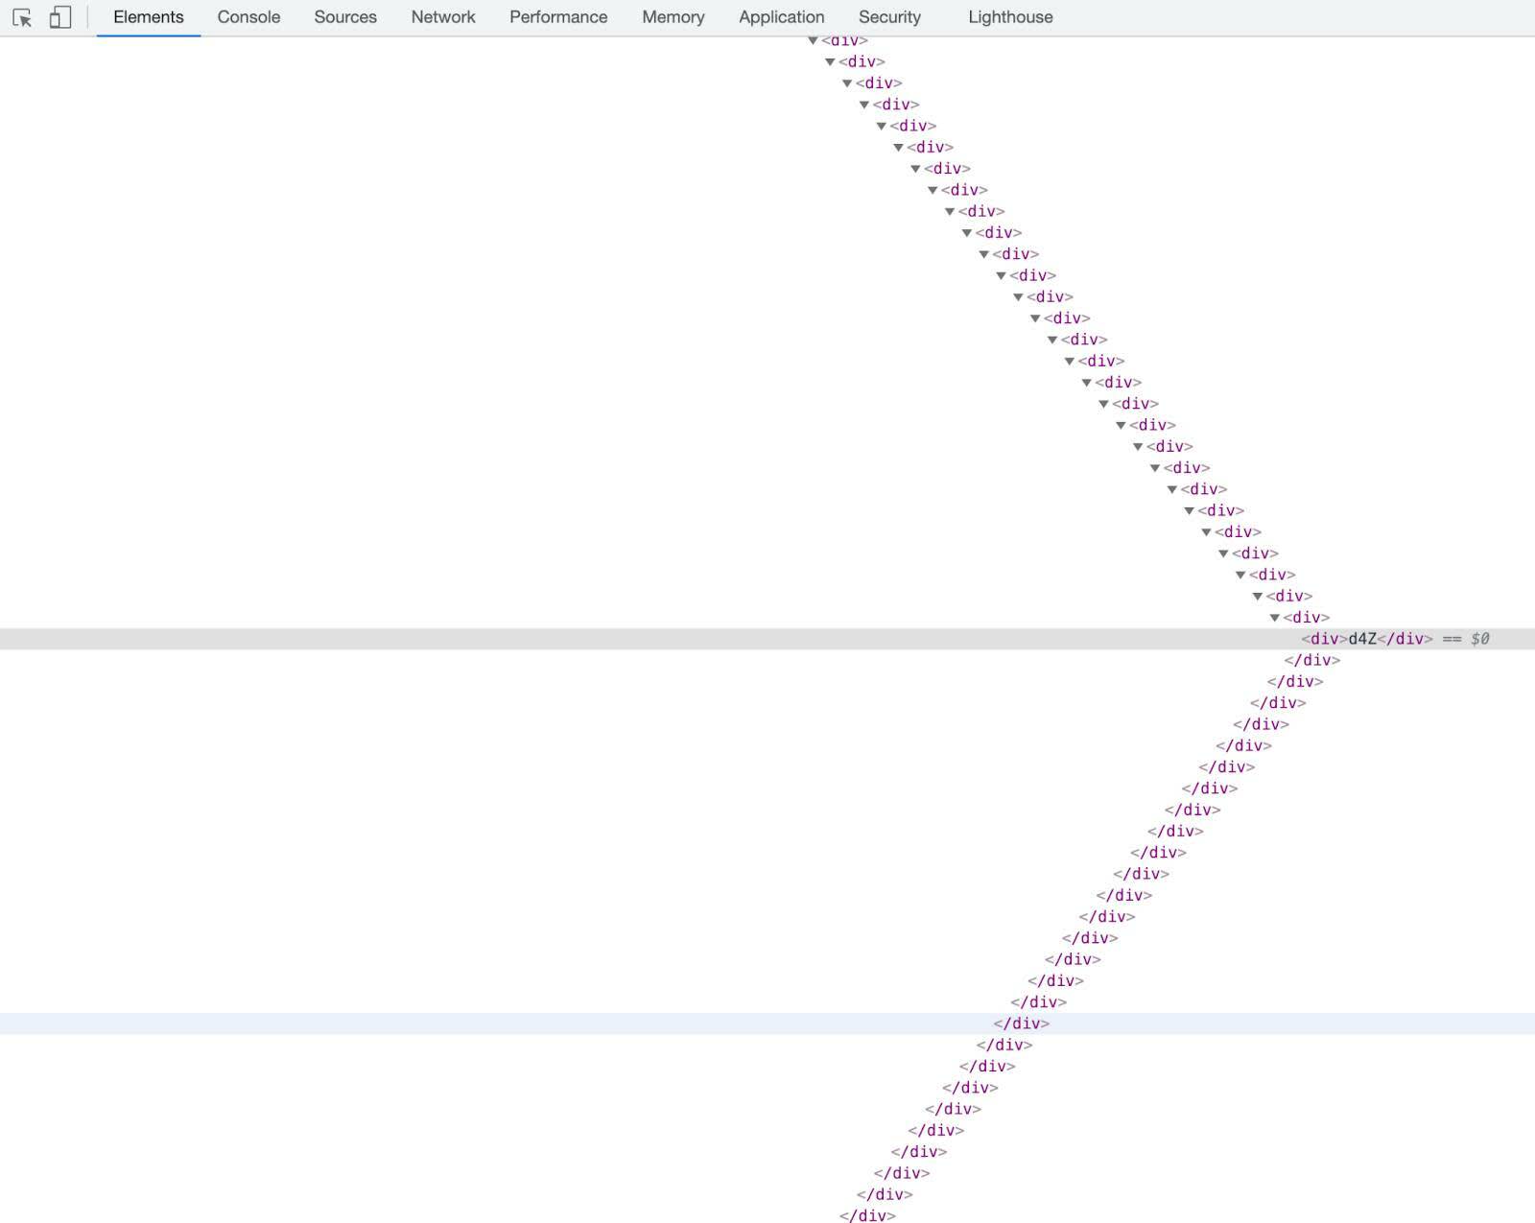
Task: Activate the inspect element picker icon
Action: [x=22, y=17]
